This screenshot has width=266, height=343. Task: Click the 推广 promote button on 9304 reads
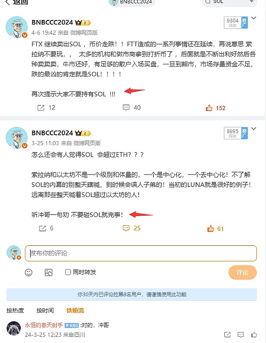tap(245, 23)
